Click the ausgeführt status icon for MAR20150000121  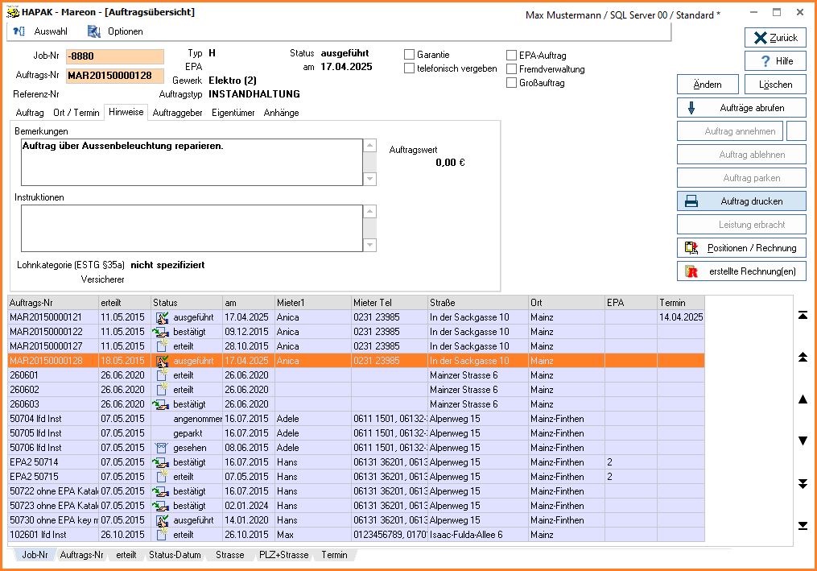(x=162, y=317)
